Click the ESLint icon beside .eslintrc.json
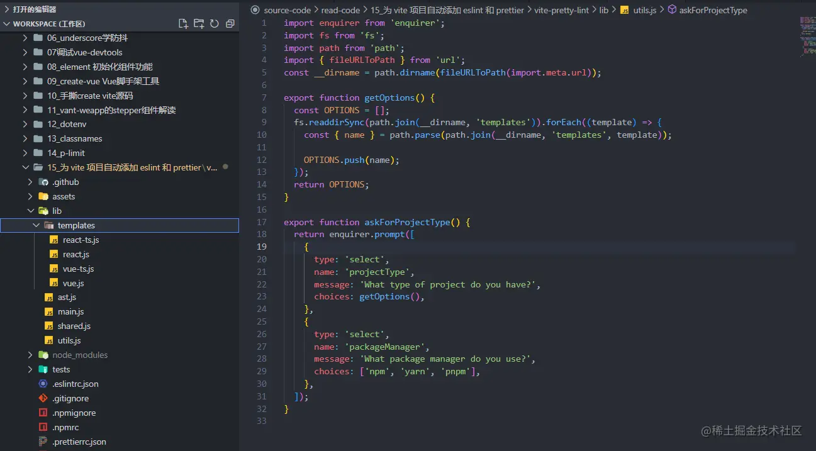This screenshot has height=451, width=816. 43,384
